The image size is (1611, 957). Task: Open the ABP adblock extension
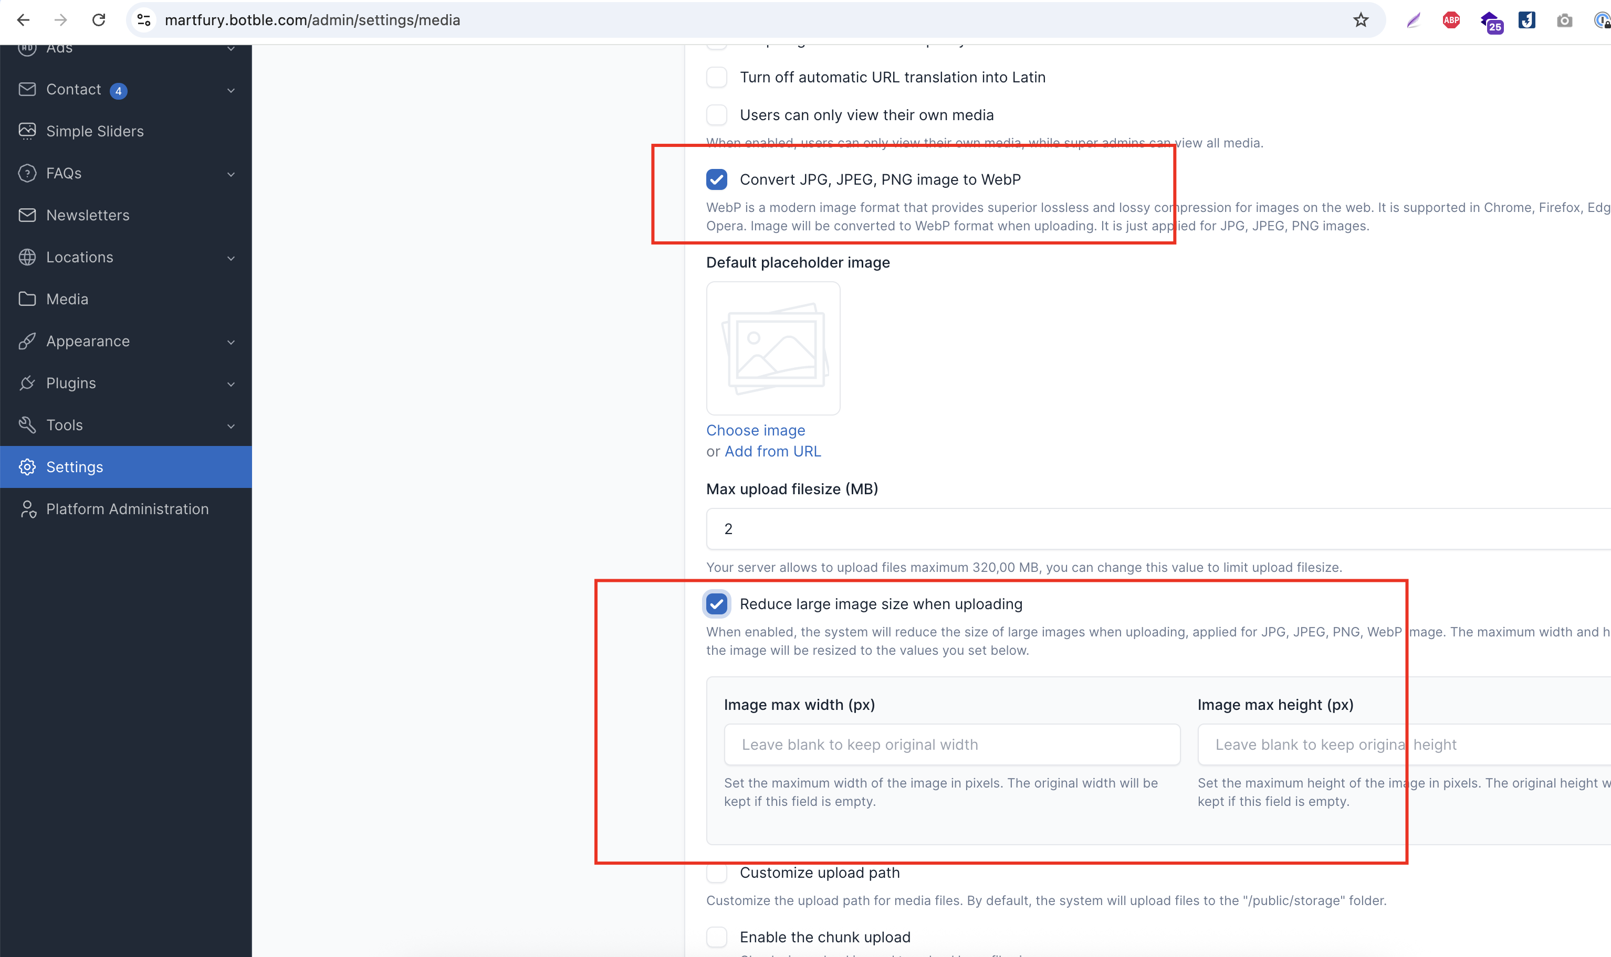(x=1451, y=20)
